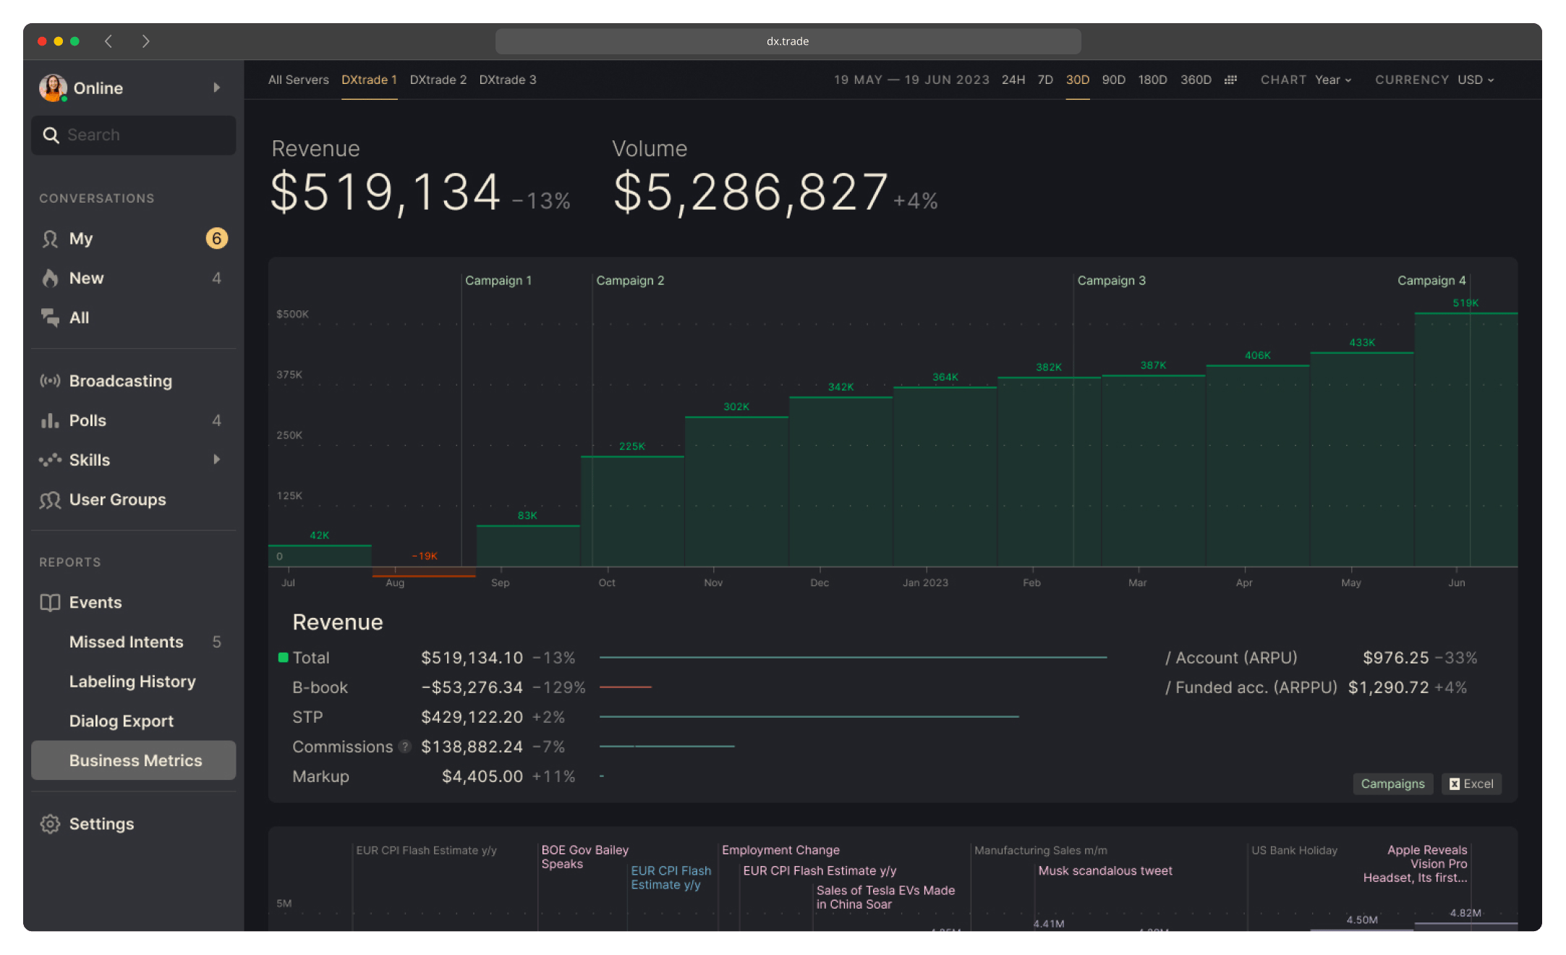Click the green Total revenue color swatch

pyautogui.click(x=284, y=658)
